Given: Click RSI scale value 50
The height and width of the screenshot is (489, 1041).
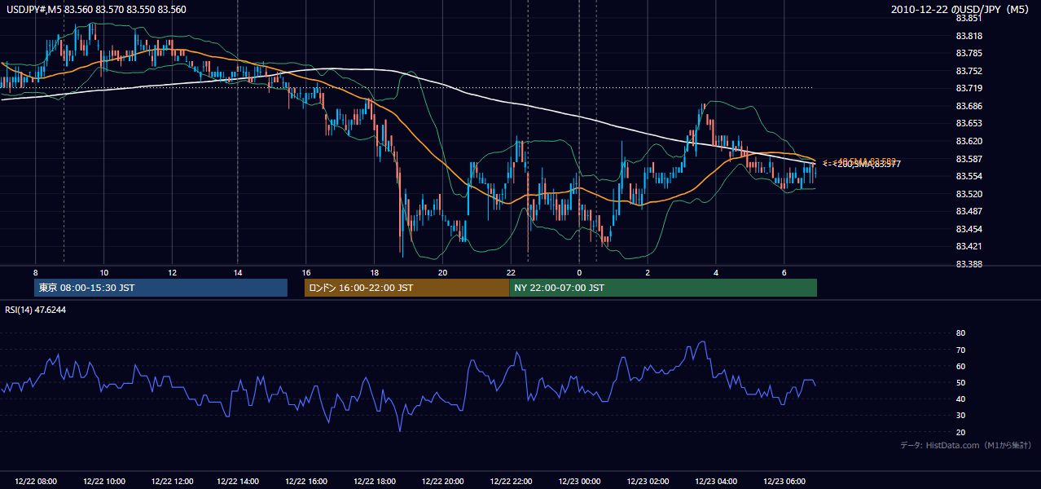Looking at the screenshot, I should (960, 382).
